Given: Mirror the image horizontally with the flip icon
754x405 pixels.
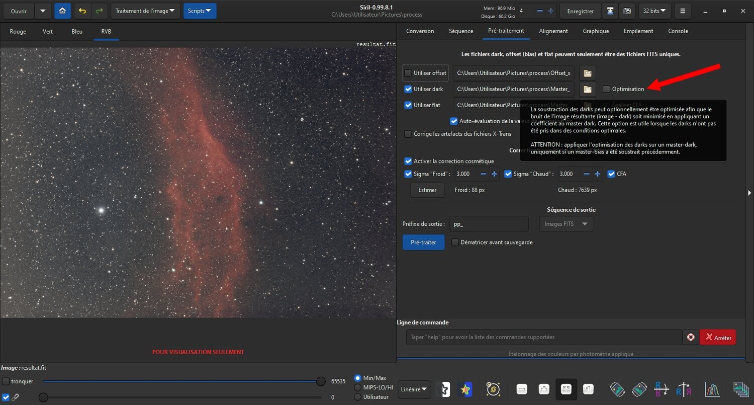Looking at the screenshot, I should point(683,389).
